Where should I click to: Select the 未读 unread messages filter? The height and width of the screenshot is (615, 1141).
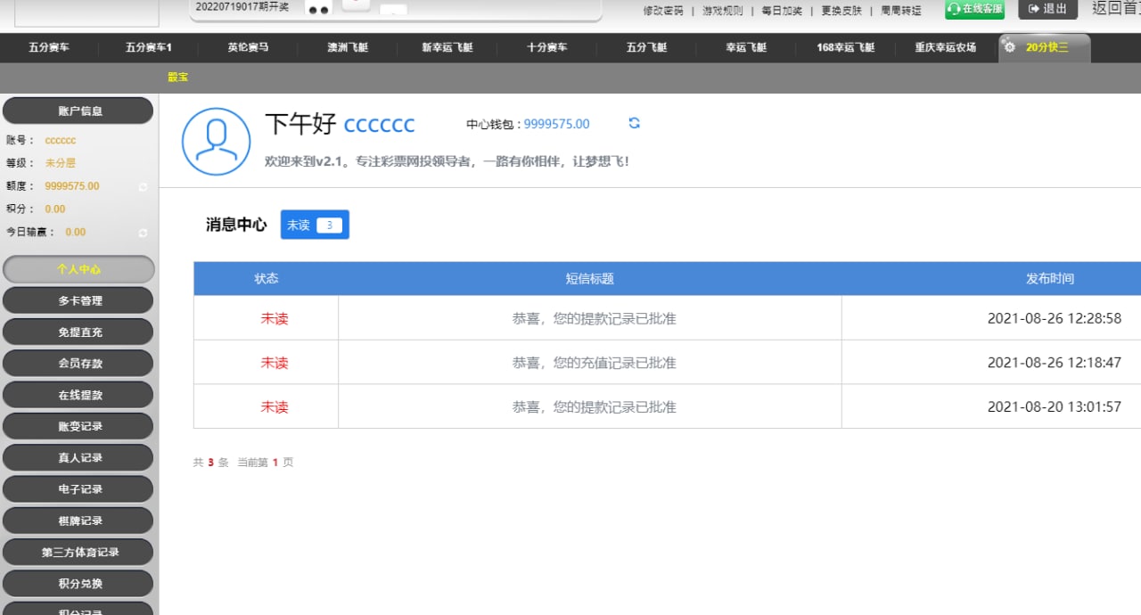315,225
